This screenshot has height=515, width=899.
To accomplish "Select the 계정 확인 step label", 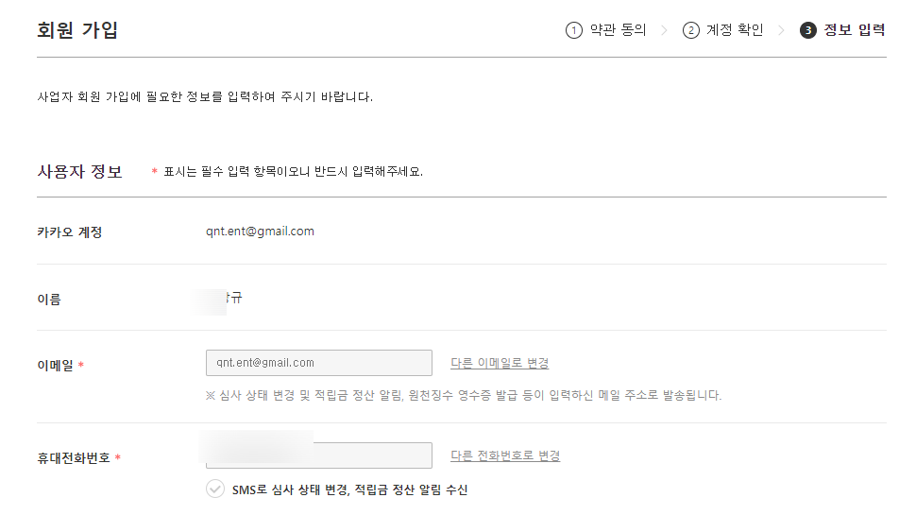I will tap(735, 30).
